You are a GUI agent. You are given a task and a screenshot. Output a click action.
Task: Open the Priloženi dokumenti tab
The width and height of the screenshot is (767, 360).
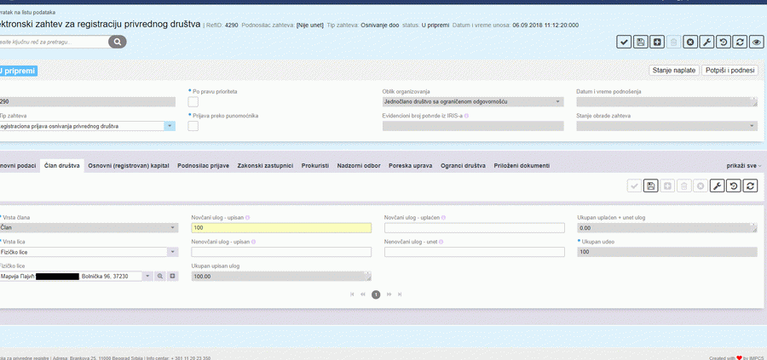tap(522, 165)
